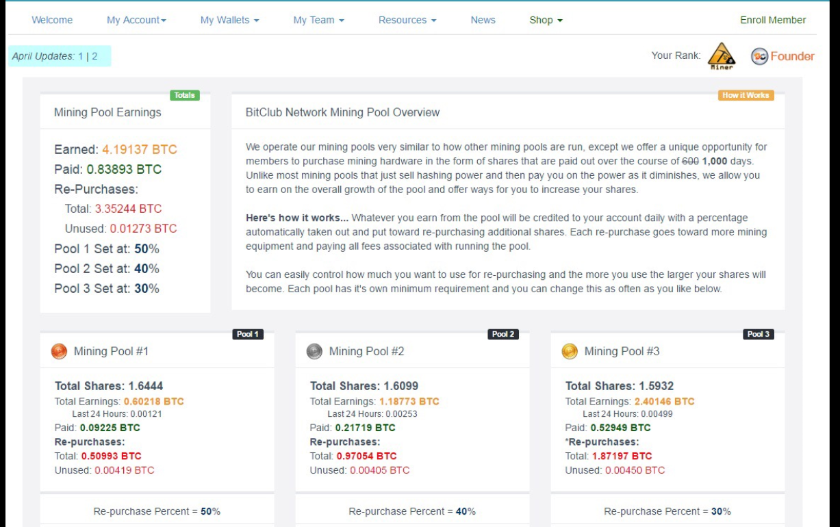
Task: Click re-purchase Total 0.50993 BTC
Action: pyautogui.click(x=98, y=456)
